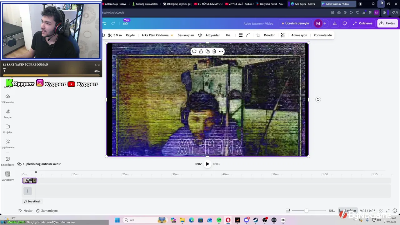Viewport: 400px width, 225px height.
Task: Open a new browser tab with plus
Action: [x=360, y=4]
